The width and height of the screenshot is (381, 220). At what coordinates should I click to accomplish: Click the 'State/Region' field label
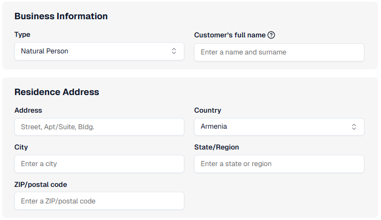[216, 147]
